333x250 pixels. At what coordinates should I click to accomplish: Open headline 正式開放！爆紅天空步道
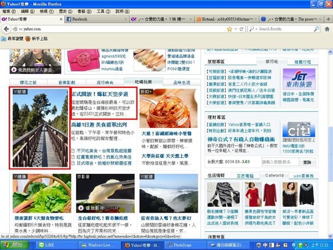(101, 94)
